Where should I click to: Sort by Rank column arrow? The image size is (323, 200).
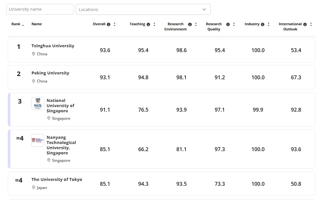point(23,25)
